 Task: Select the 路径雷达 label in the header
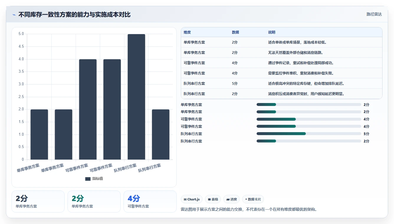[x=374, y=14]
